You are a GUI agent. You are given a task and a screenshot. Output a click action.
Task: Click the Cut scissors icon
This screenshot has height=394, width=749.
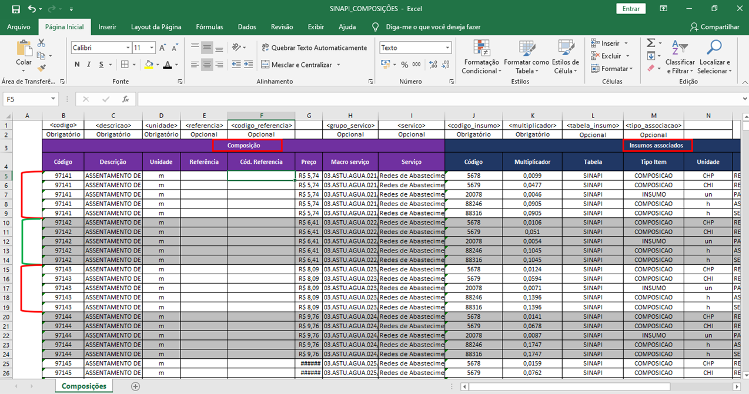click(41, 43)
